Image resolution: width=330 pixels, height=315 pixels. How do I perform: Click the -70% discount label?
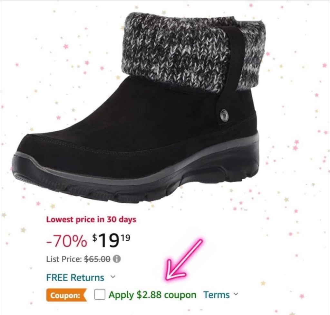coord(66,241)
